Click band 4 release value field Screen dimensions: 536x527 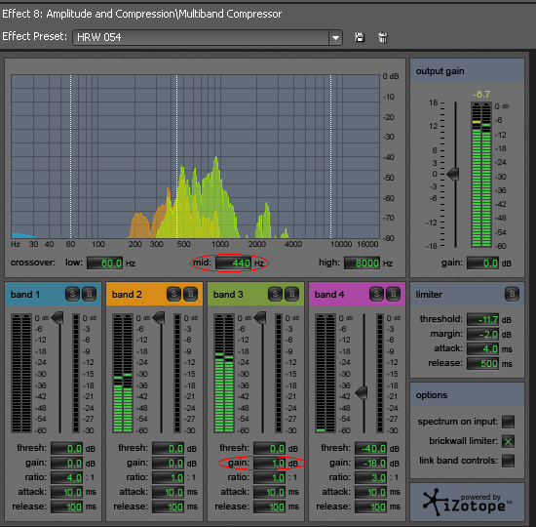(371, 507)
